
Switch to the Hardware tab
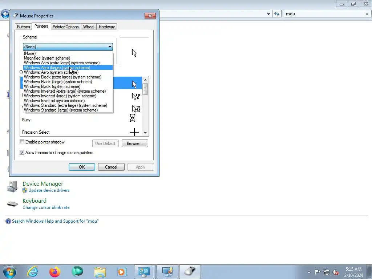107,27
